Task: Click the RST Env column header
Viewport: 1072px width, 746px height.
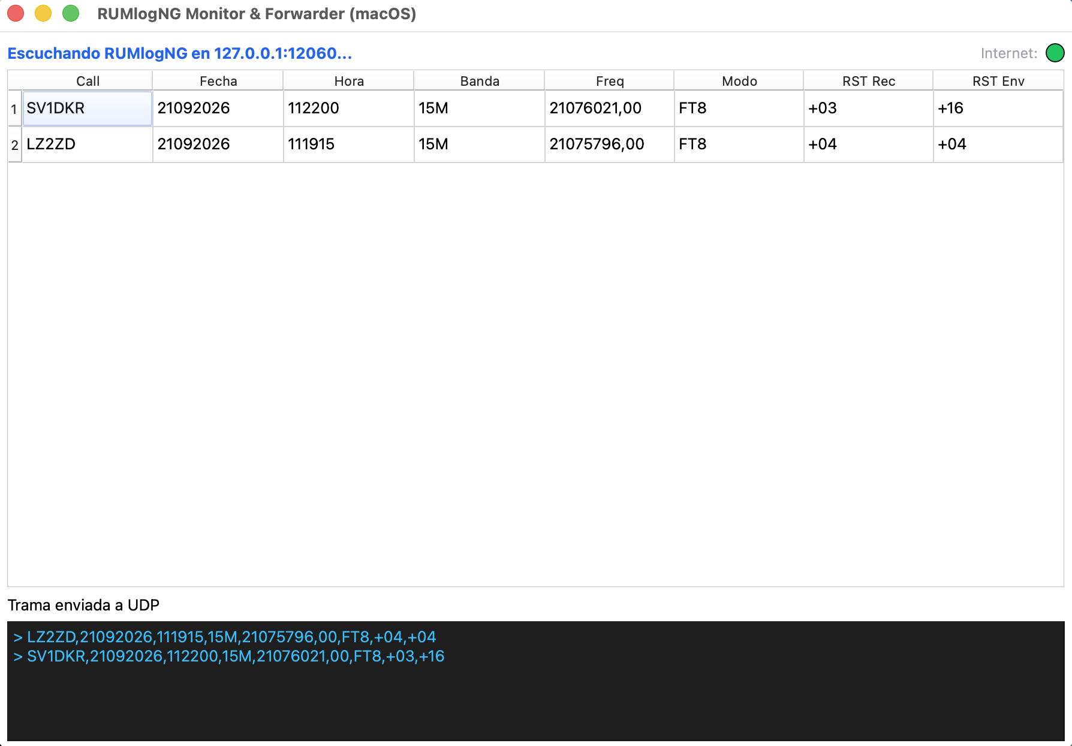Action: tap(998, 81)
